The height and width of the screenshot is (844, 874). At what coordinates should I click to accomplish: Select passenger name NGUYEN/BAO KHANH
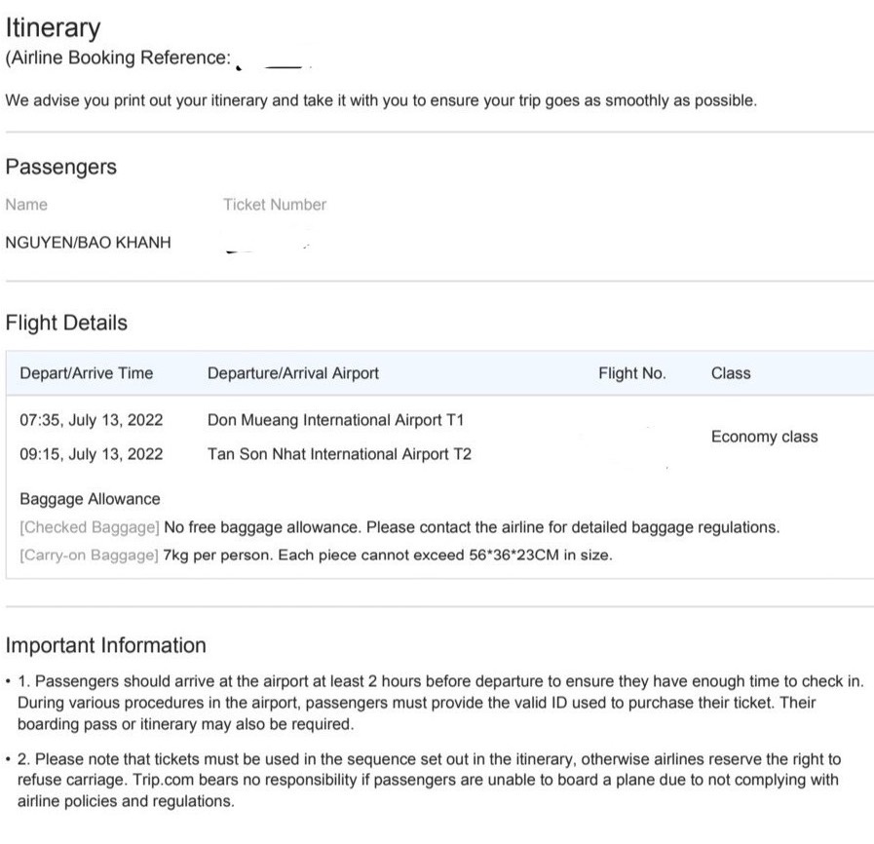coord(88,243)
